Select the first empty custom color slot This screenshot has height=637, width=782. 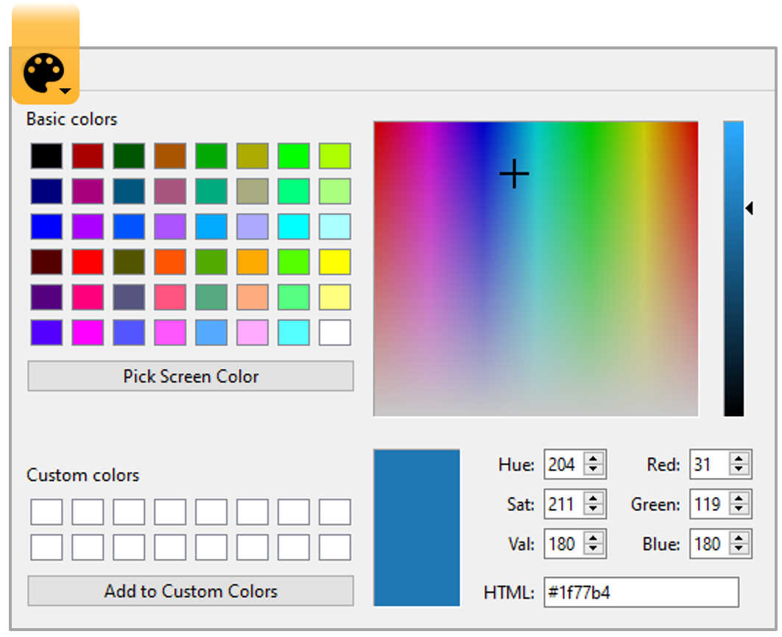pos(46,512)
